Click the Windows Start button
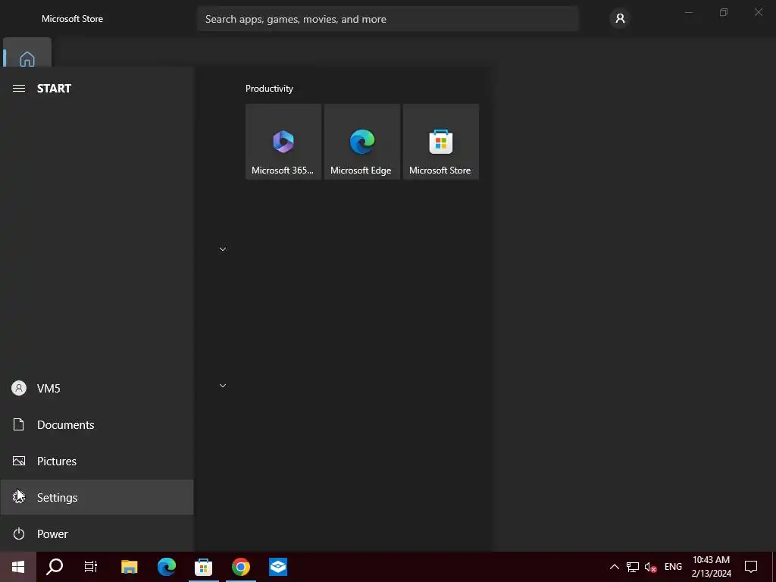Image resolution: width=776 pixels, height=582 pixels. [x=18, y=567]
